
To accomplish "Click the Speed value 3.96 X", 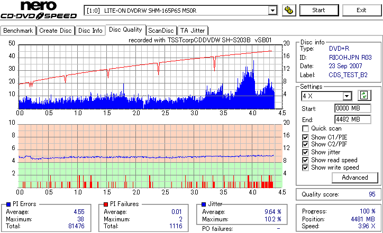I will coord(367,226).
